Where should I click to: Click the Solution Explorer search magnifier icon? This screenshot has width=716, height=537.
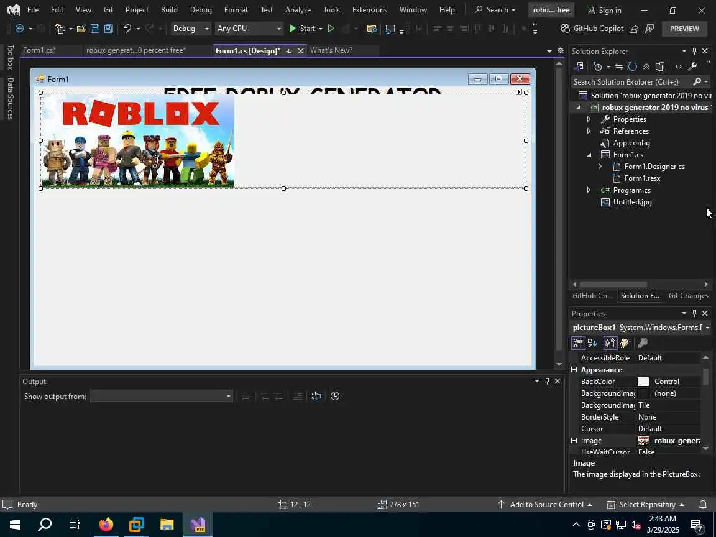697,82
